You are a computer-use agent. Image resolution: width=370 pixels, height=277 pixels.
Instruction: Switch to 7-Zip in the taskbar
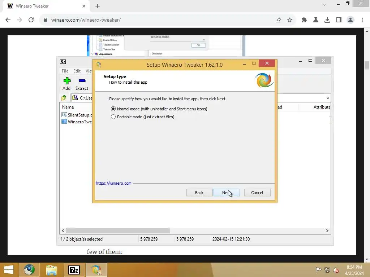74,270
